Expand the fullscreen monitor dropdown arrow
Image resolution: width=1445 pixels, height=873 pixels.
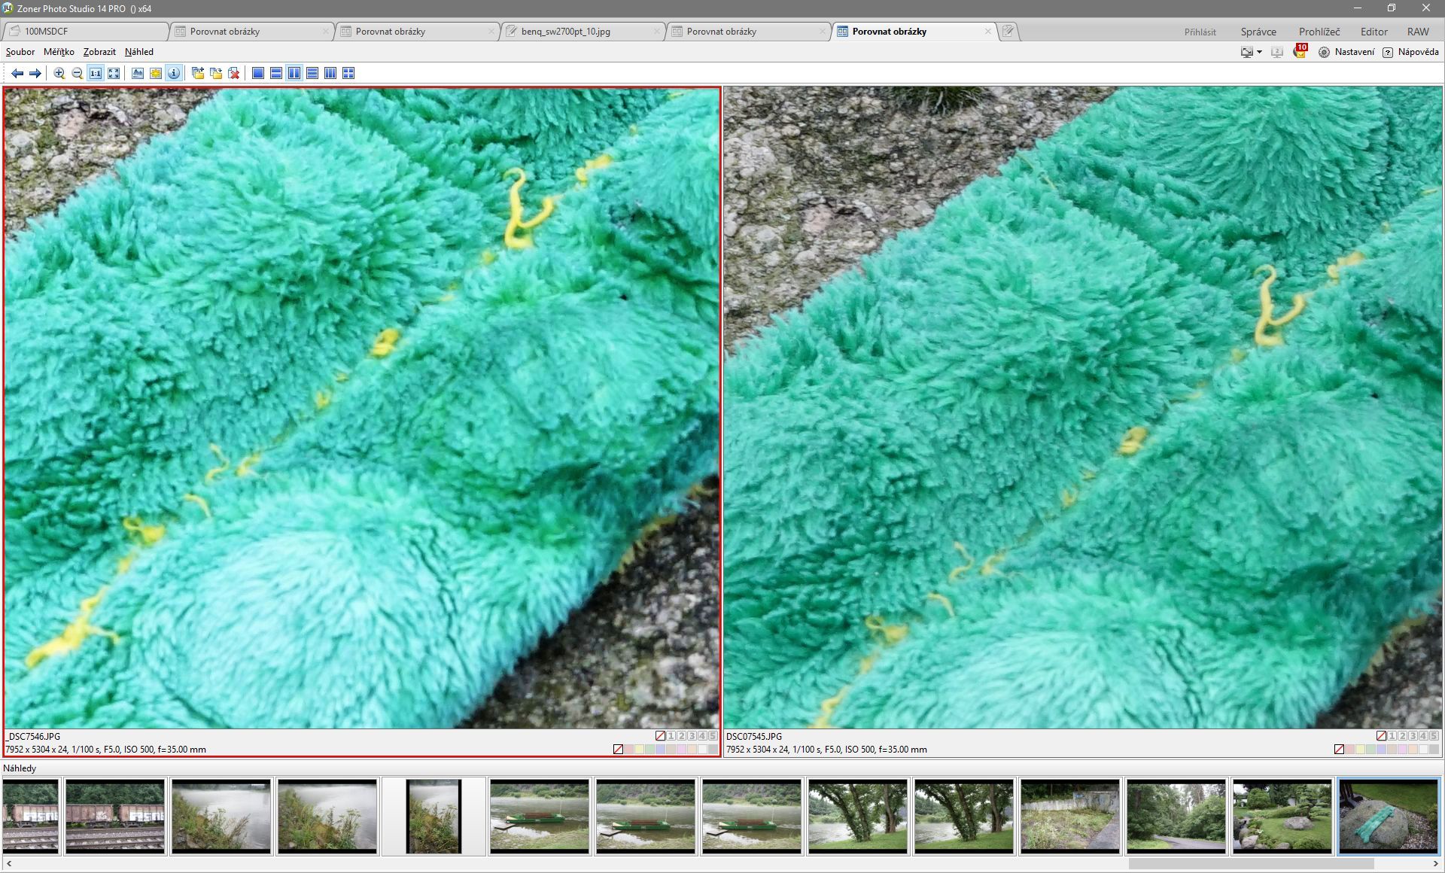1259,52
